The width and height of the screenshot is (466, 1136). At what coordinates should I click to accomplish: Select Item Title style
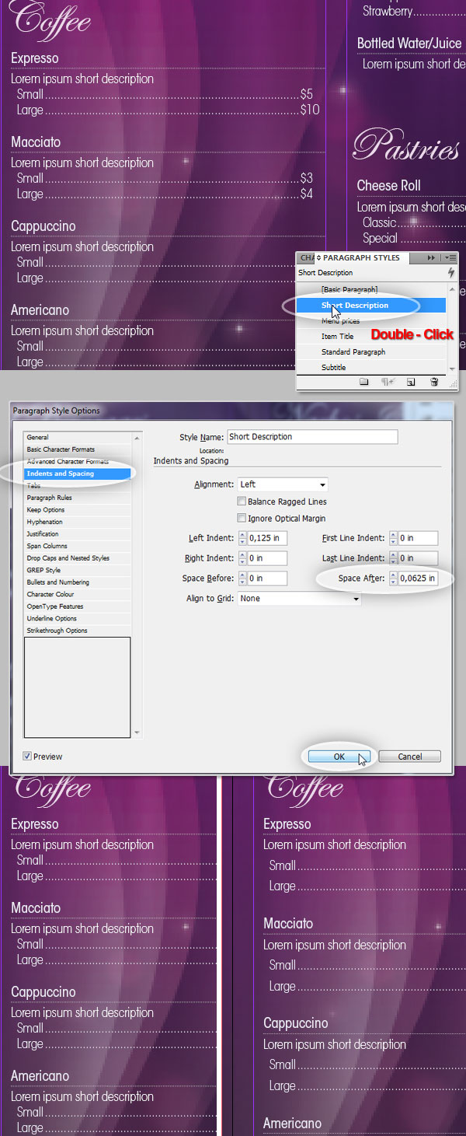pos(371,336)
